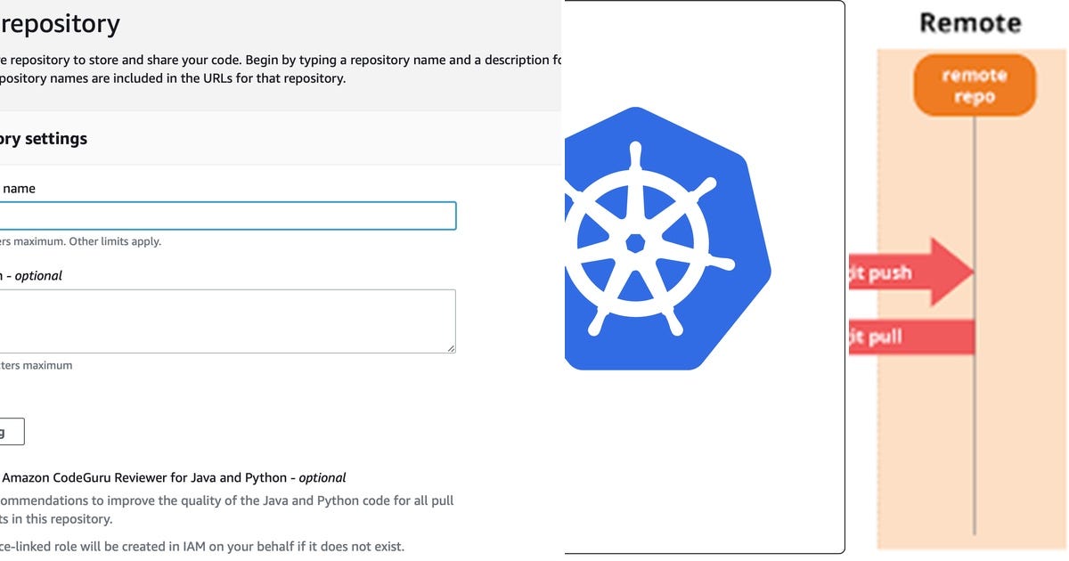Click the "ers maximum. Other limits apply." hint text
The image size is (1069, 561).
click(80, 241)
